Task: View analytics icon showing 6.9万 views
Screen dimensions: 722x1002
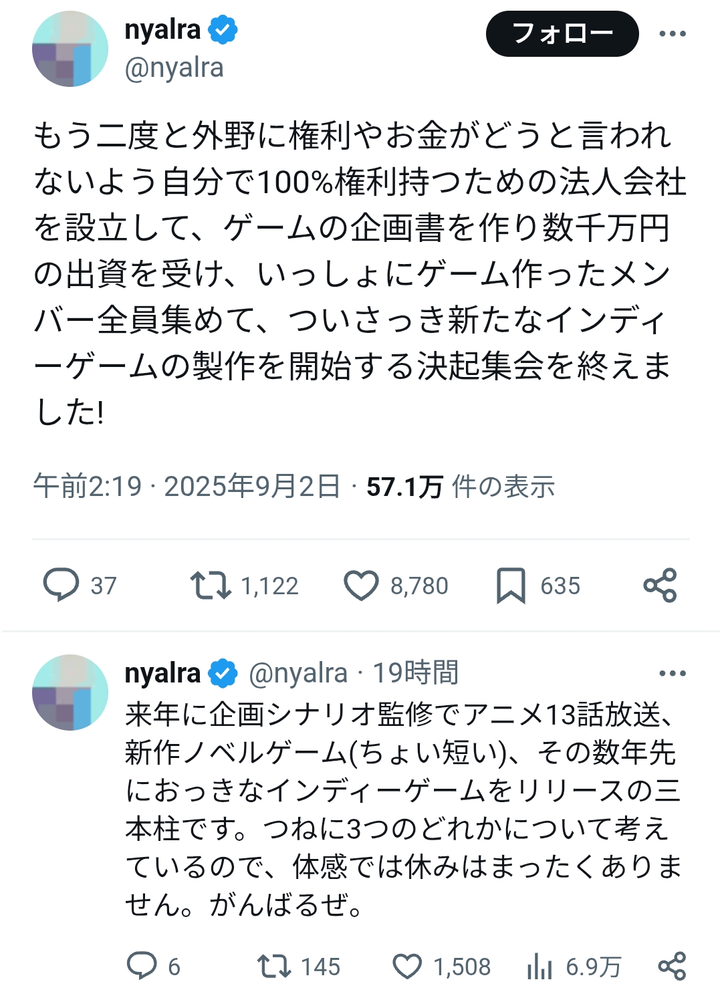Action: pyautogui.click(x=539, y=966)
